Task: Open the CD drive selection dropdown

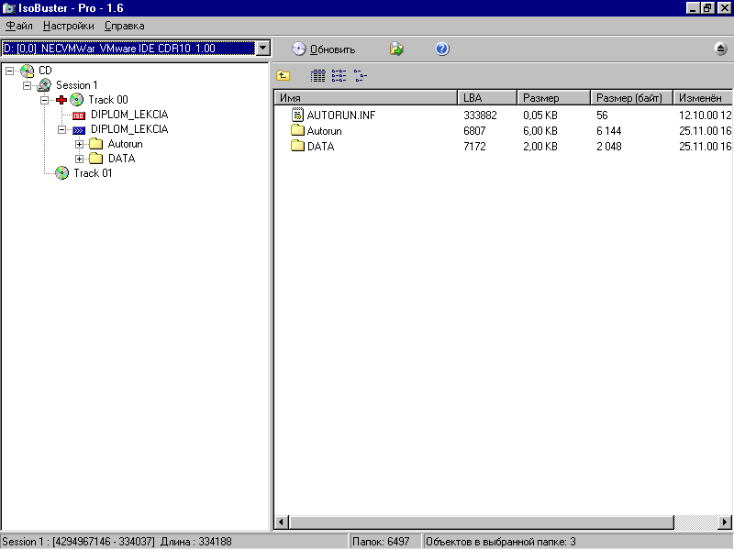Action: (x=263, y=48)
